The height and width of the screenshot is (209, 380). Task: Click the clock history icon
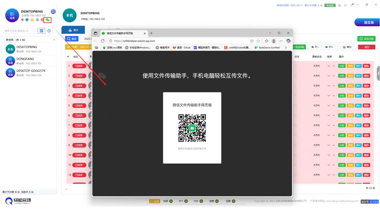(49, 31)
